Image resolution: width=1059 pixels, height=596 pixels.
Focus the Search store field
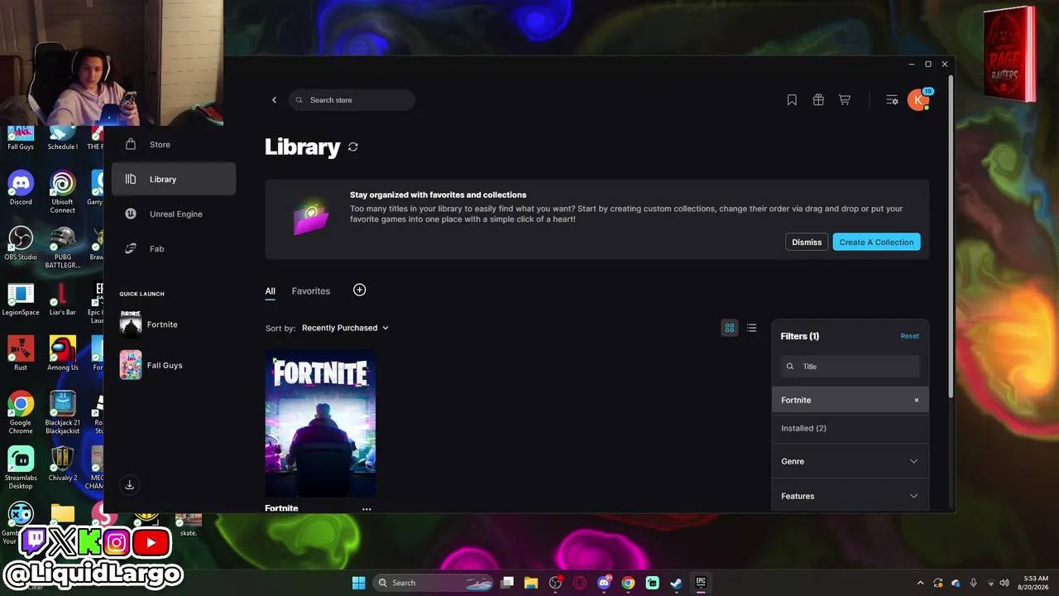click(352, 100)
